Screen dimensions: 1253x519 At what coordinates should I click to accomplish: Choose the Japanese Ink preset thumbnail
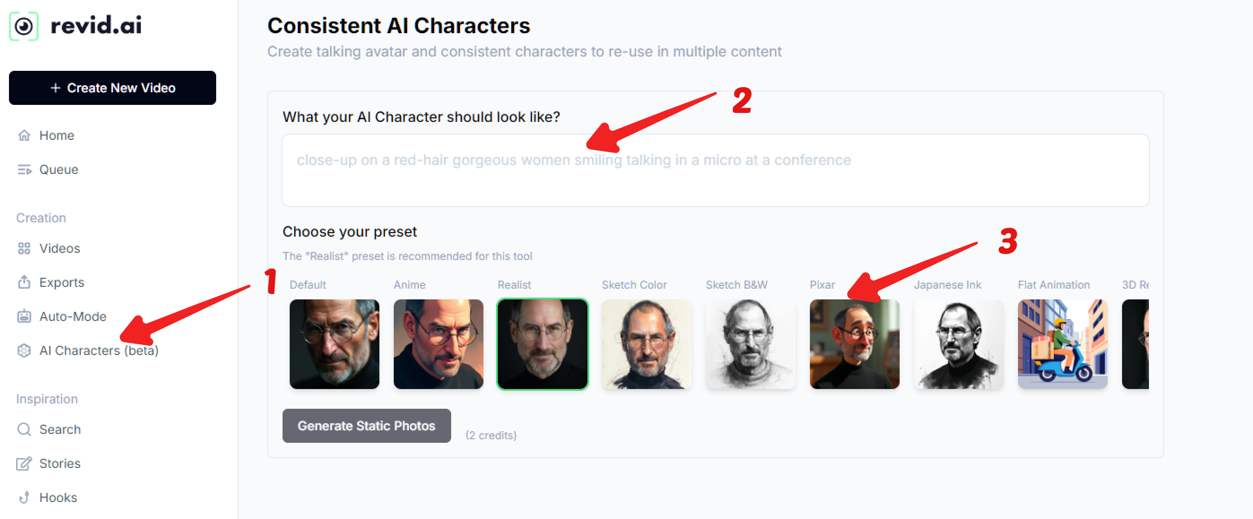point(958,344)
